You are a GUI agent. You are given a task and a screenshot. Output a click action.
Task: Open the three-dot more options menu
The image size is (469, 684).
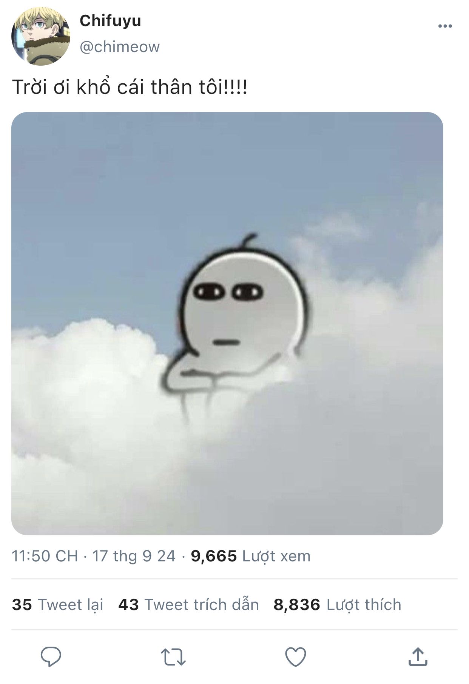[445, 26]
